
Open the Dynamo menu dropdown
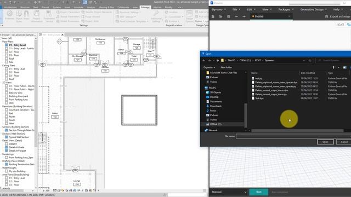click(x=219, y=10)
